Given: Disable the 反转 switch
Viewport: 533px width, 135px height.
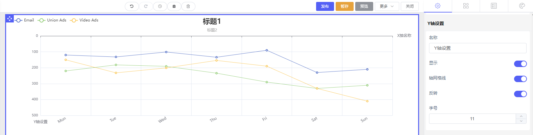Looking at the screenshot, I should [x=520, y=94].
